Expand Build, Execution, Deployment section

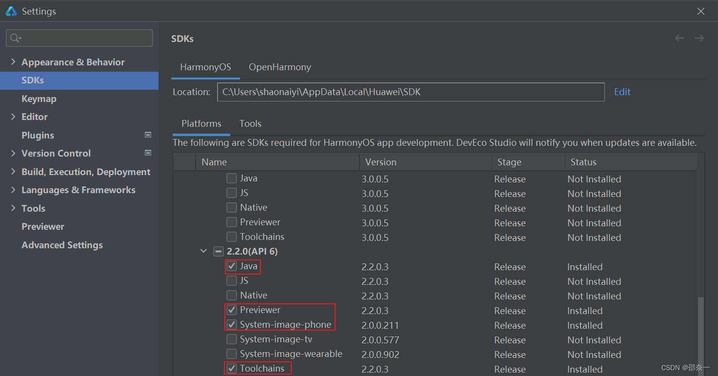point(13,172)
